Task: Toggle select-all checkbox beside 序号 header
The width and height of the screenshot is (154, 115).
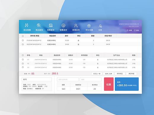Action: (23, 55)
